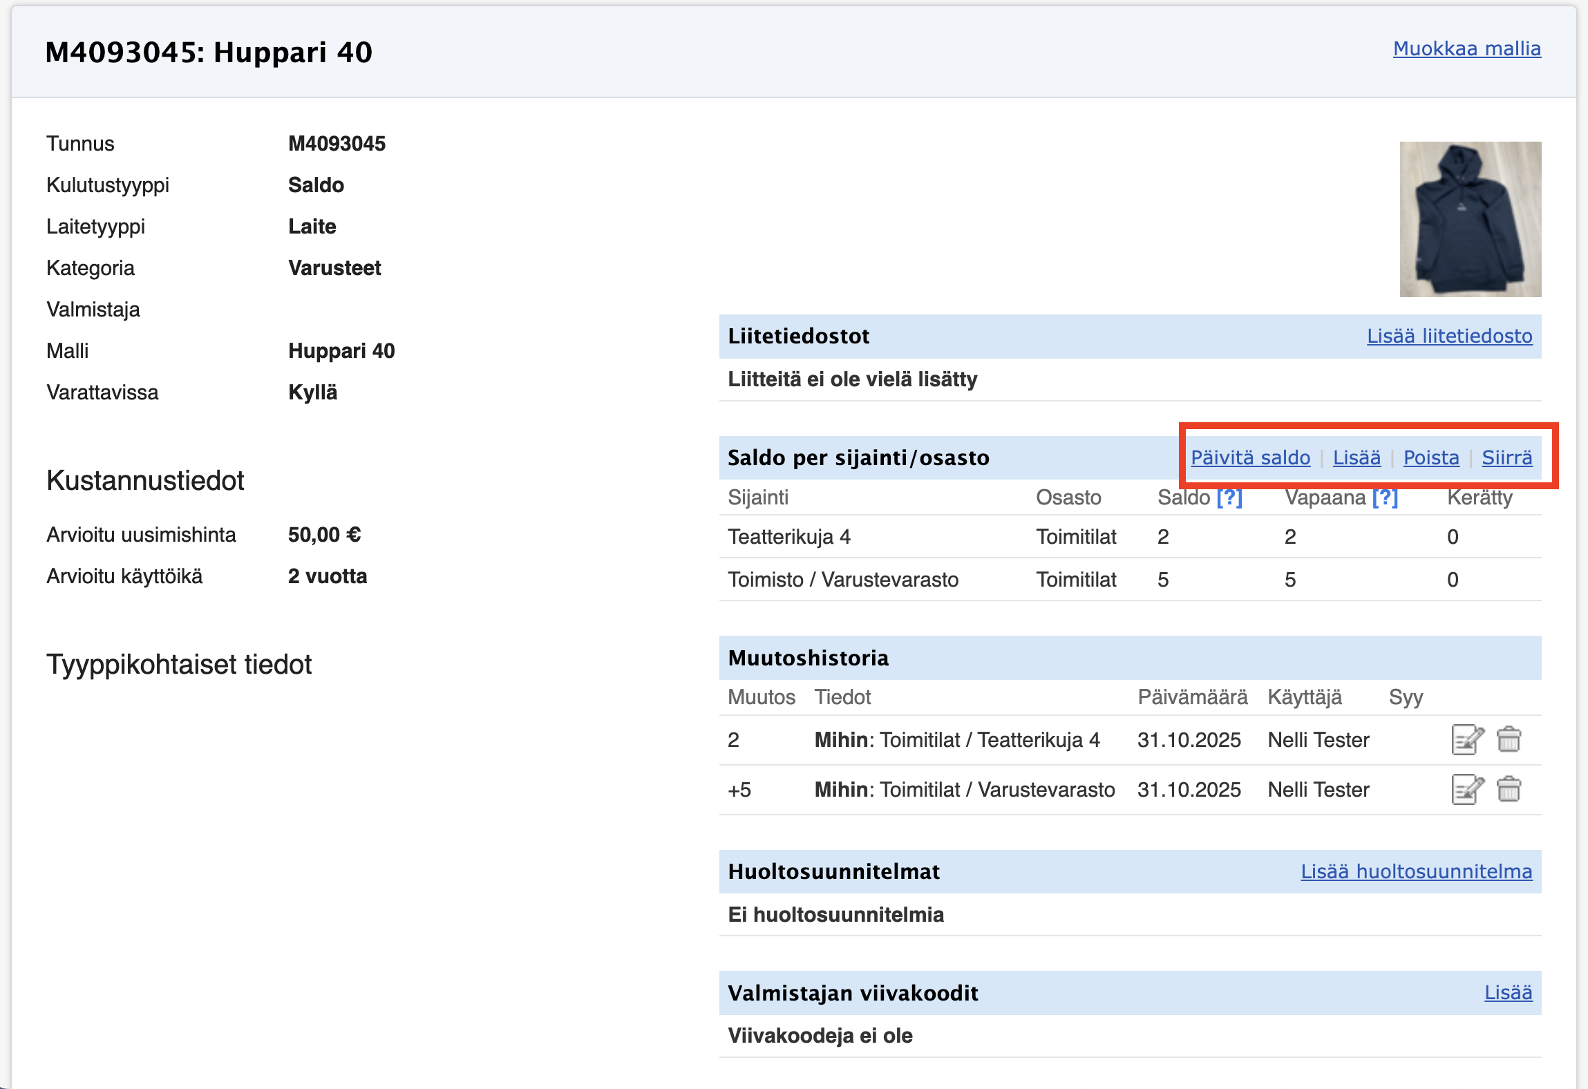Click the Muutoshistoria section header
1588x1089 pixels.
coord(808,658)
